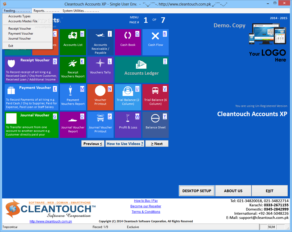Follow the How to Buy / Pay link
Screen dimensions: 292x232
point(146,201)
